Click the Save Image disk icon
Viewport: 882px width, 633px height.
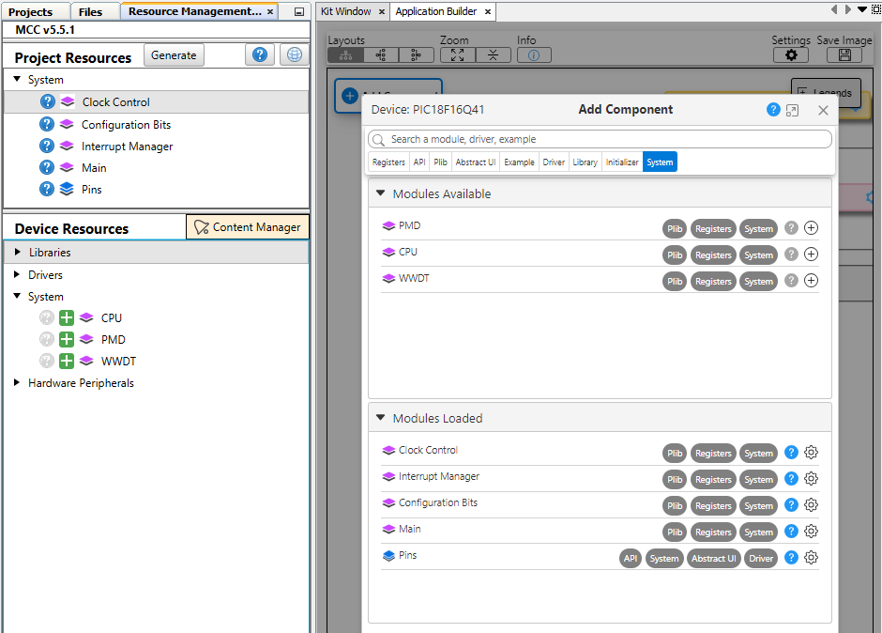(844, 55)
